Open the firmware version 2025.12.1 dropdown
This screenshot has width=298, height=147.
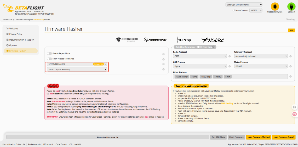(x=77, y=69)
